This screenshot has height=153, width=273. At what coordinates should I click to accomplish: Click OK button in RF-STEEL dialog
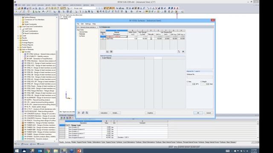tap(198, 113)
